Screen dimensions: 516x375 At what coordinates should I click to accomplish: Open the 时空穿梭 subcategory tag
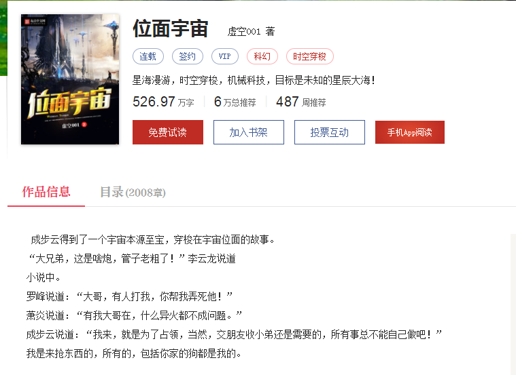pyautogui.click(x=309, y=56)
